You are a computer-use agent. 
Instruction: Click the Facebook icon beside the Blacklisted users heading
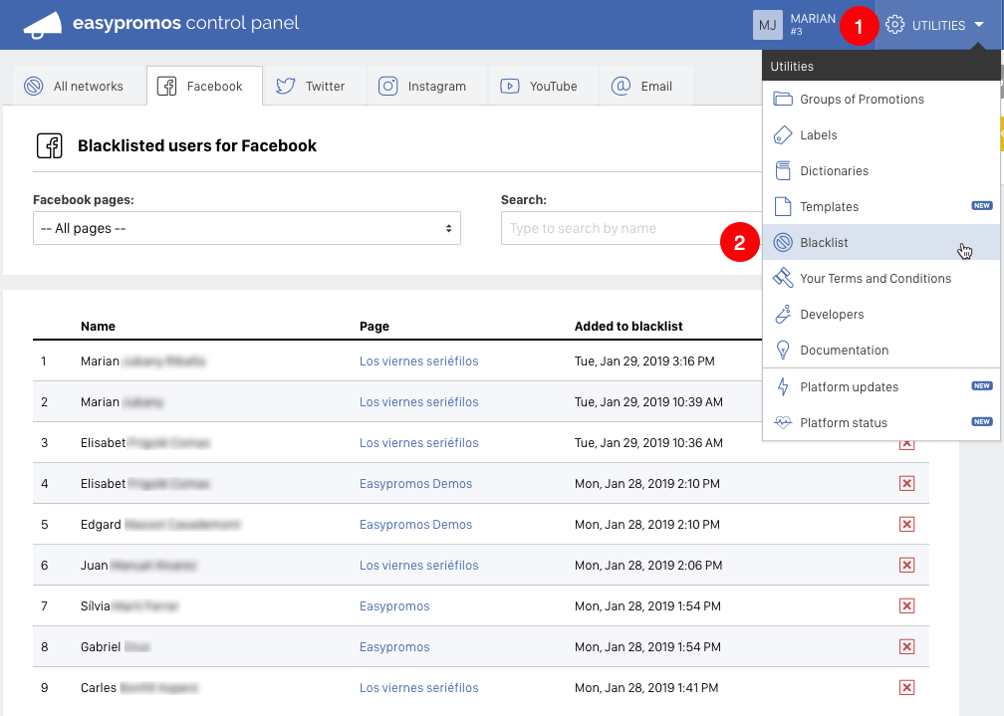pyautogui.click(x=50, y=146)
